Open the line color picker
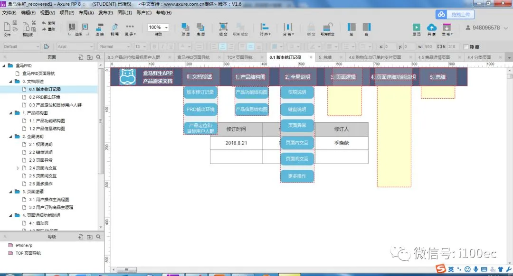The image size is (513, 276). click(x=314, y=46)
